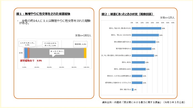193x108 pixels.
Task: Click the '無回答, 3.9%' callout
Action: point(81,44)
